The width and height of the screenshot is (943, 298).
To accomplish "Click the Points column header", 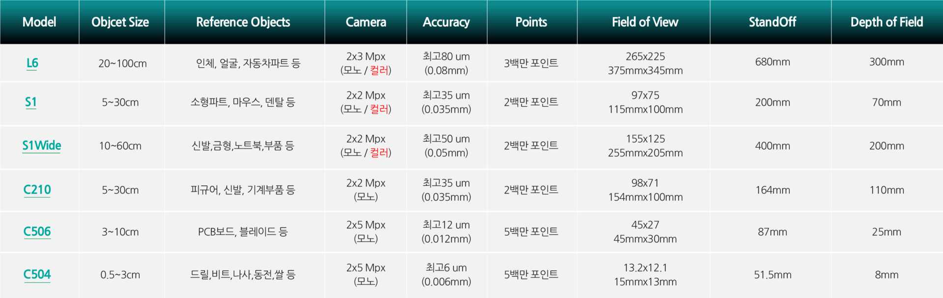I will coord(532,22).
